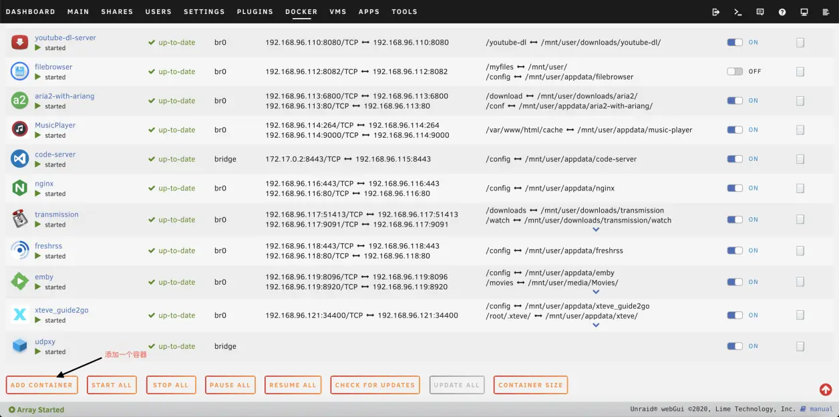
Task: Open the manual link in footer
Action: [x=821, y=409]
